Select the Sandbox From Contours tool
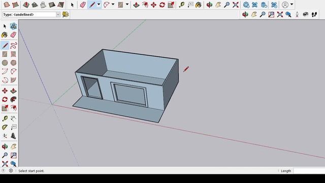 [x=7, y=5]
